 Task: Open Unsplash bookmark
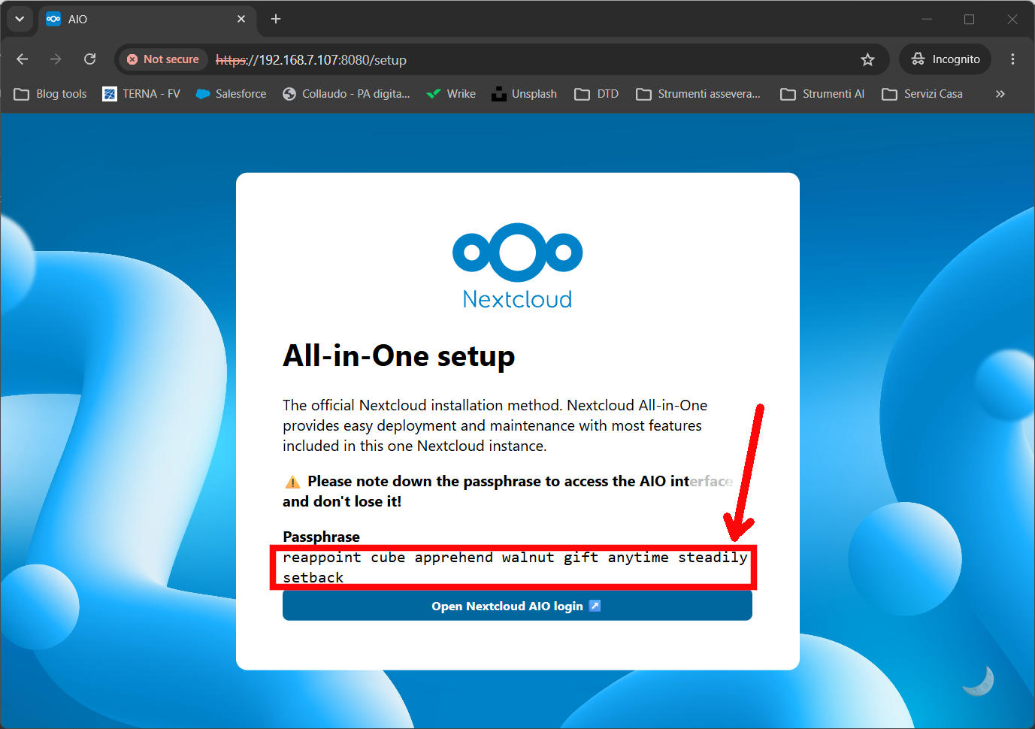525,94
